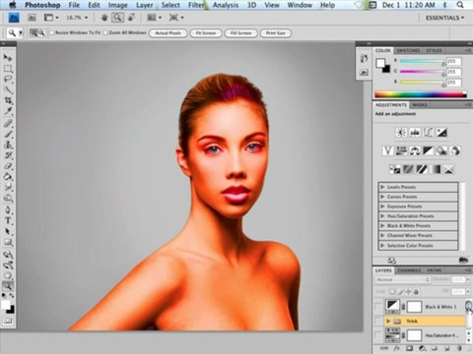Click the Threshold adjustment icon
This screenshot has width=473, height=354.
422,169
